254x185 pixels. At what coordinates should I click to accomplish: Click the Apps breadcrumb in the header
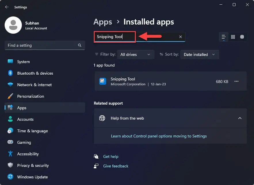[x=103, y=22]
